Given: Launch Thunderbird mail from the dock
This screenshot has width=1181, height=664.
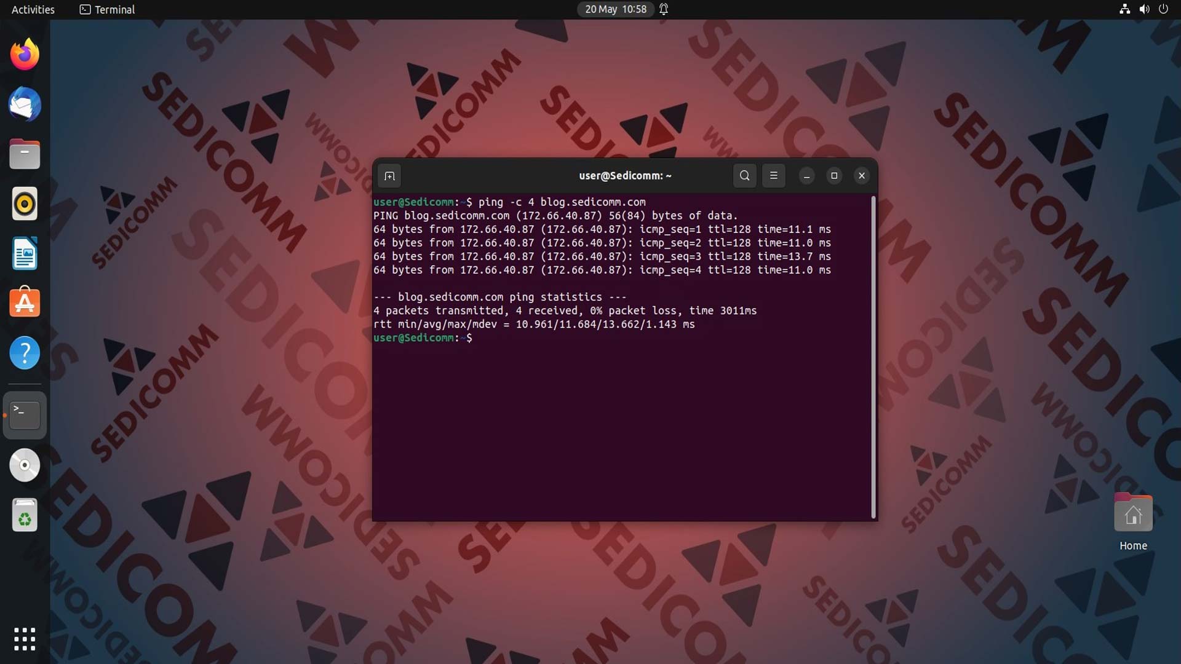Looking at the screenshot, I should coord(25,104).
